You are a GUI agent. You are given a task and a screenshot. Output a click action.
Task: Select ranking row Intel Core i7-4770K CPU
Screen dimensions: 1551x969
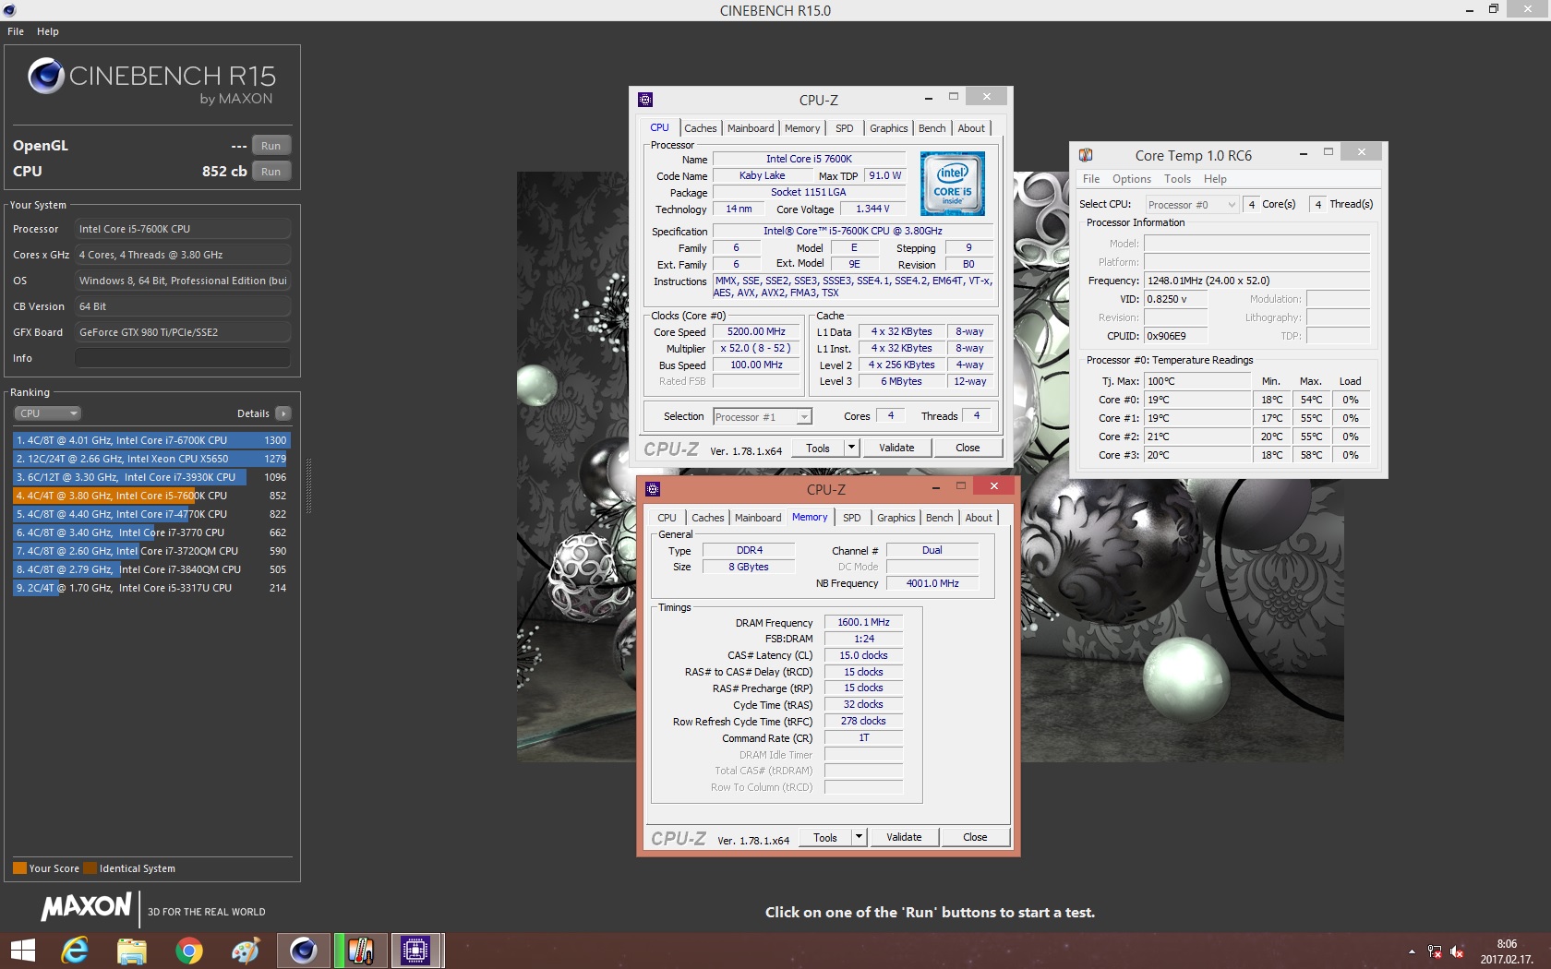pyautogui.click(x=151, y=514)
